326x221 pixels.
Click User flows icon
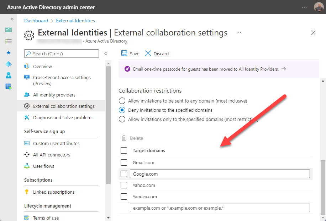[x=27, y=166]
